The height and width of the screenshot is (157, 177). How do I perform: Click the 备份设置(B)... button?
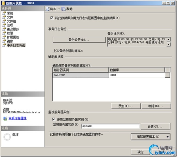click(x=79, y=40)
